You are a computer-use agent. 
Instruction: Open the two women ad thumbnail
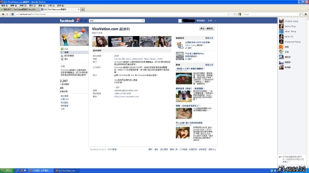click(183, 133)
